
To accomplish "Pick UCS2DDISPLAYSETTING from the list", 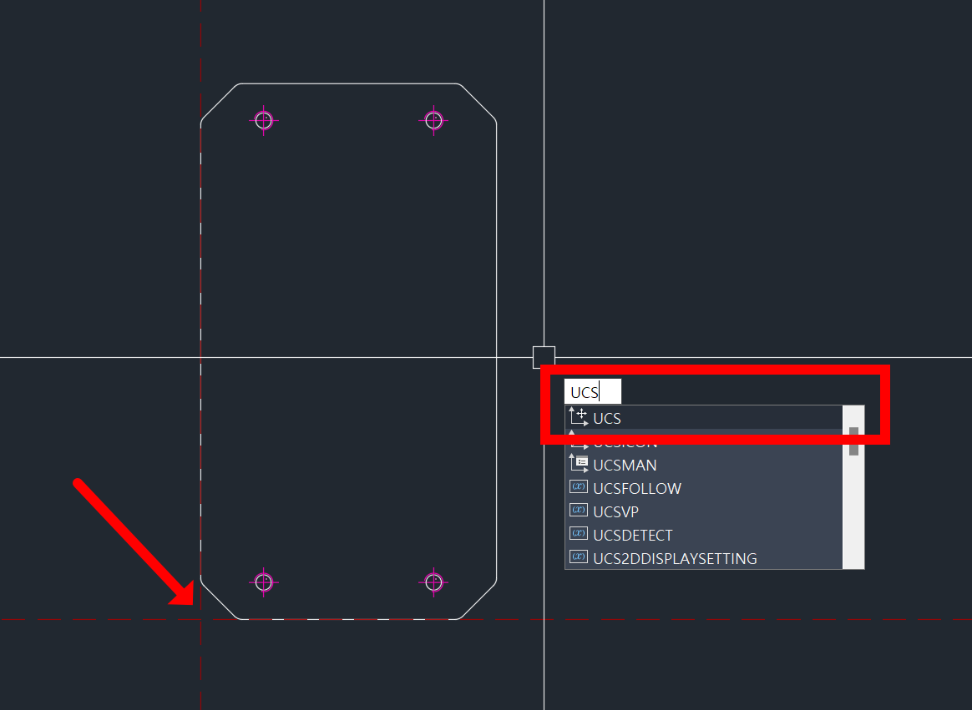I will click(704, 558).
